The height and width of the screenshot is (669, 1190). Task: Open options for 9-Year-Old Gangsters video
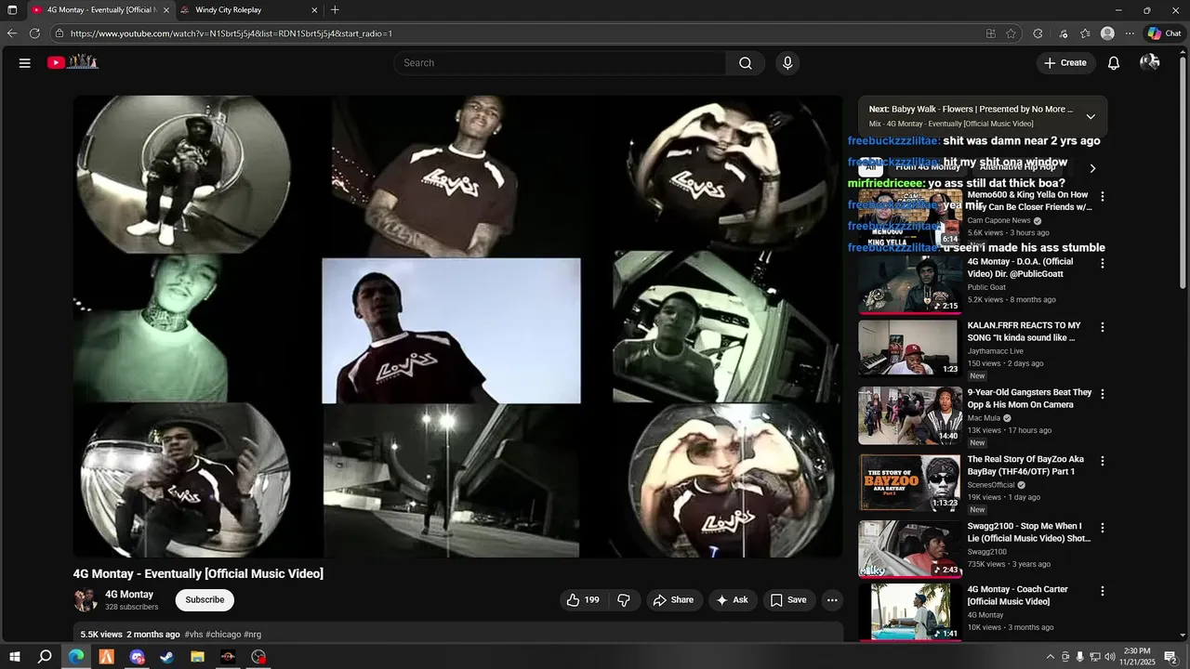[1103, 394]
